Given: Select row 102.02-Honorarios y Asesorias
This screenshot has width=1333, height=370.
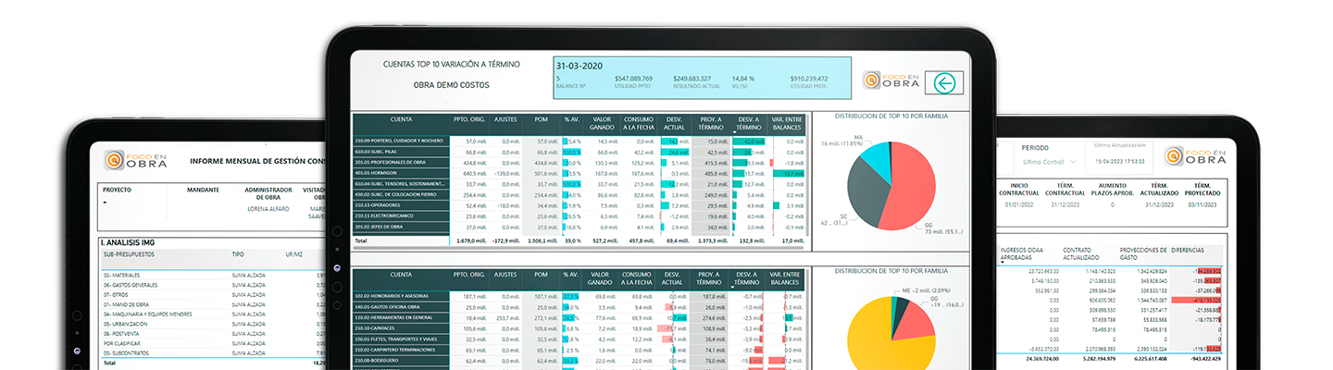Looking at the screenshot, I should point(579,296).
